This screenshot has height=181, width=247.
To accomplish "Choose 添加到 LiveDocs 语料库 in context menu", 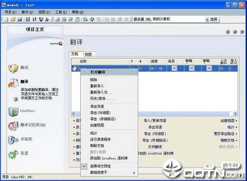I will (109, 158).
